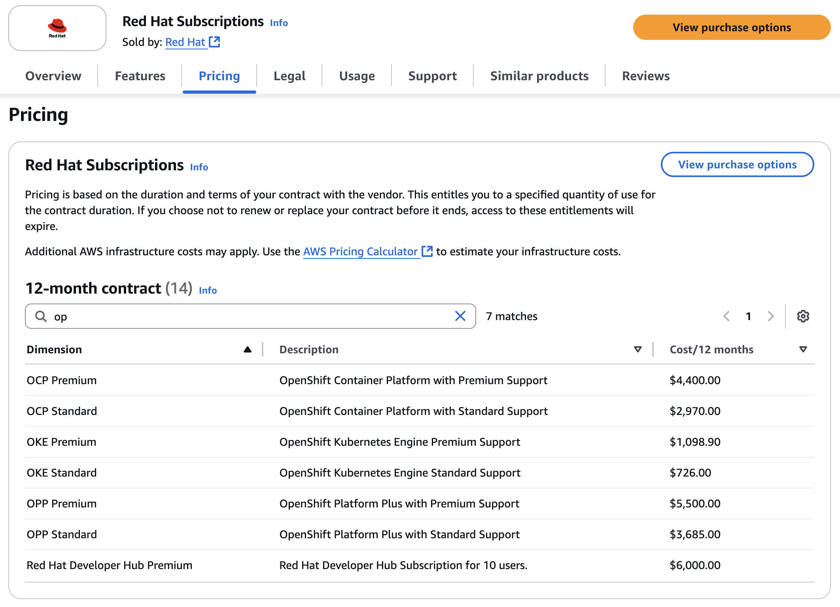Select the OCP Standard row cell
This screenshot has height=607, width=840.
(62, 411)
